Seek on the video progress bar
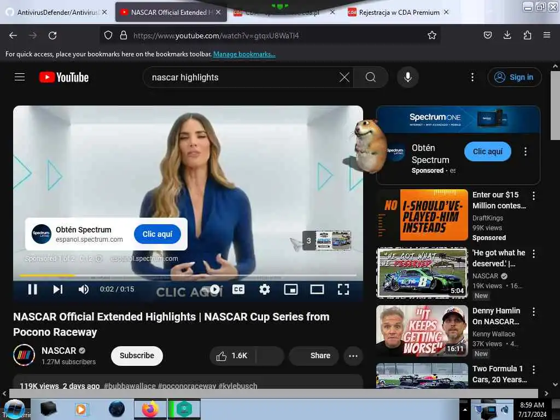This screenshot has height=420, width=560. click(x=188, y=276)
